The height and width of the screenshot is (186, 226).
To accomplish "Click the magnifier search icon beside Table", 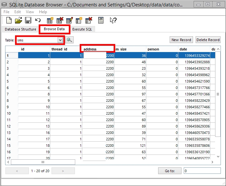I will [x=69, y=40].
